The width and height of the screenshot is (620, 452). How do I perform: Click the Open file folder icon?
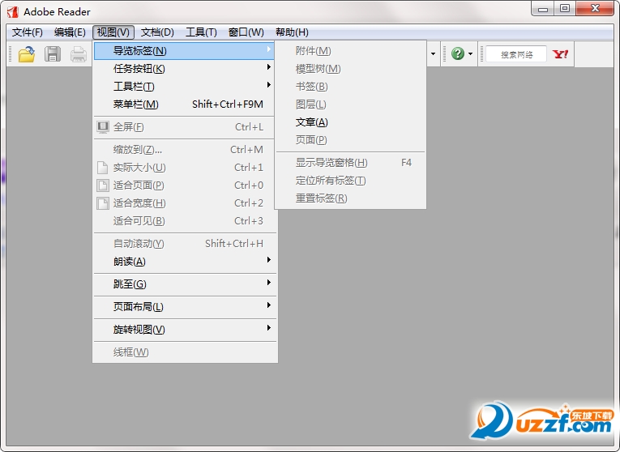pyautogui.click(x=27, y=54)
